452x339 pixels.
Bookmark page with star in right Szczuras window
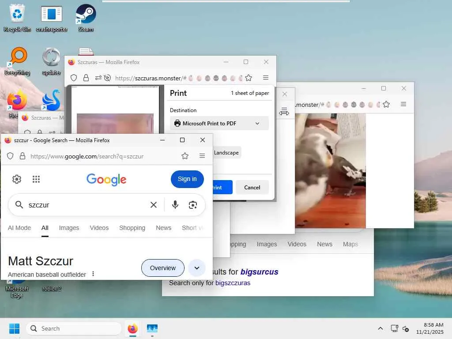386,104
